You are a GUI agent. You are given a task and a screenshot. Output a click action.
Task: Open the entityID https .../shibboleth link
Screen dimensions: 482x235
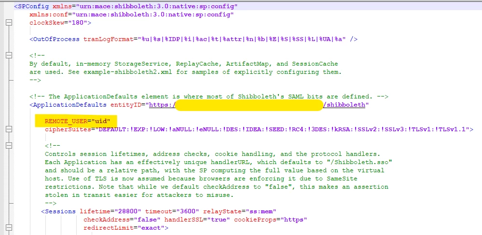pyautogui.click(x=257, y=105)
